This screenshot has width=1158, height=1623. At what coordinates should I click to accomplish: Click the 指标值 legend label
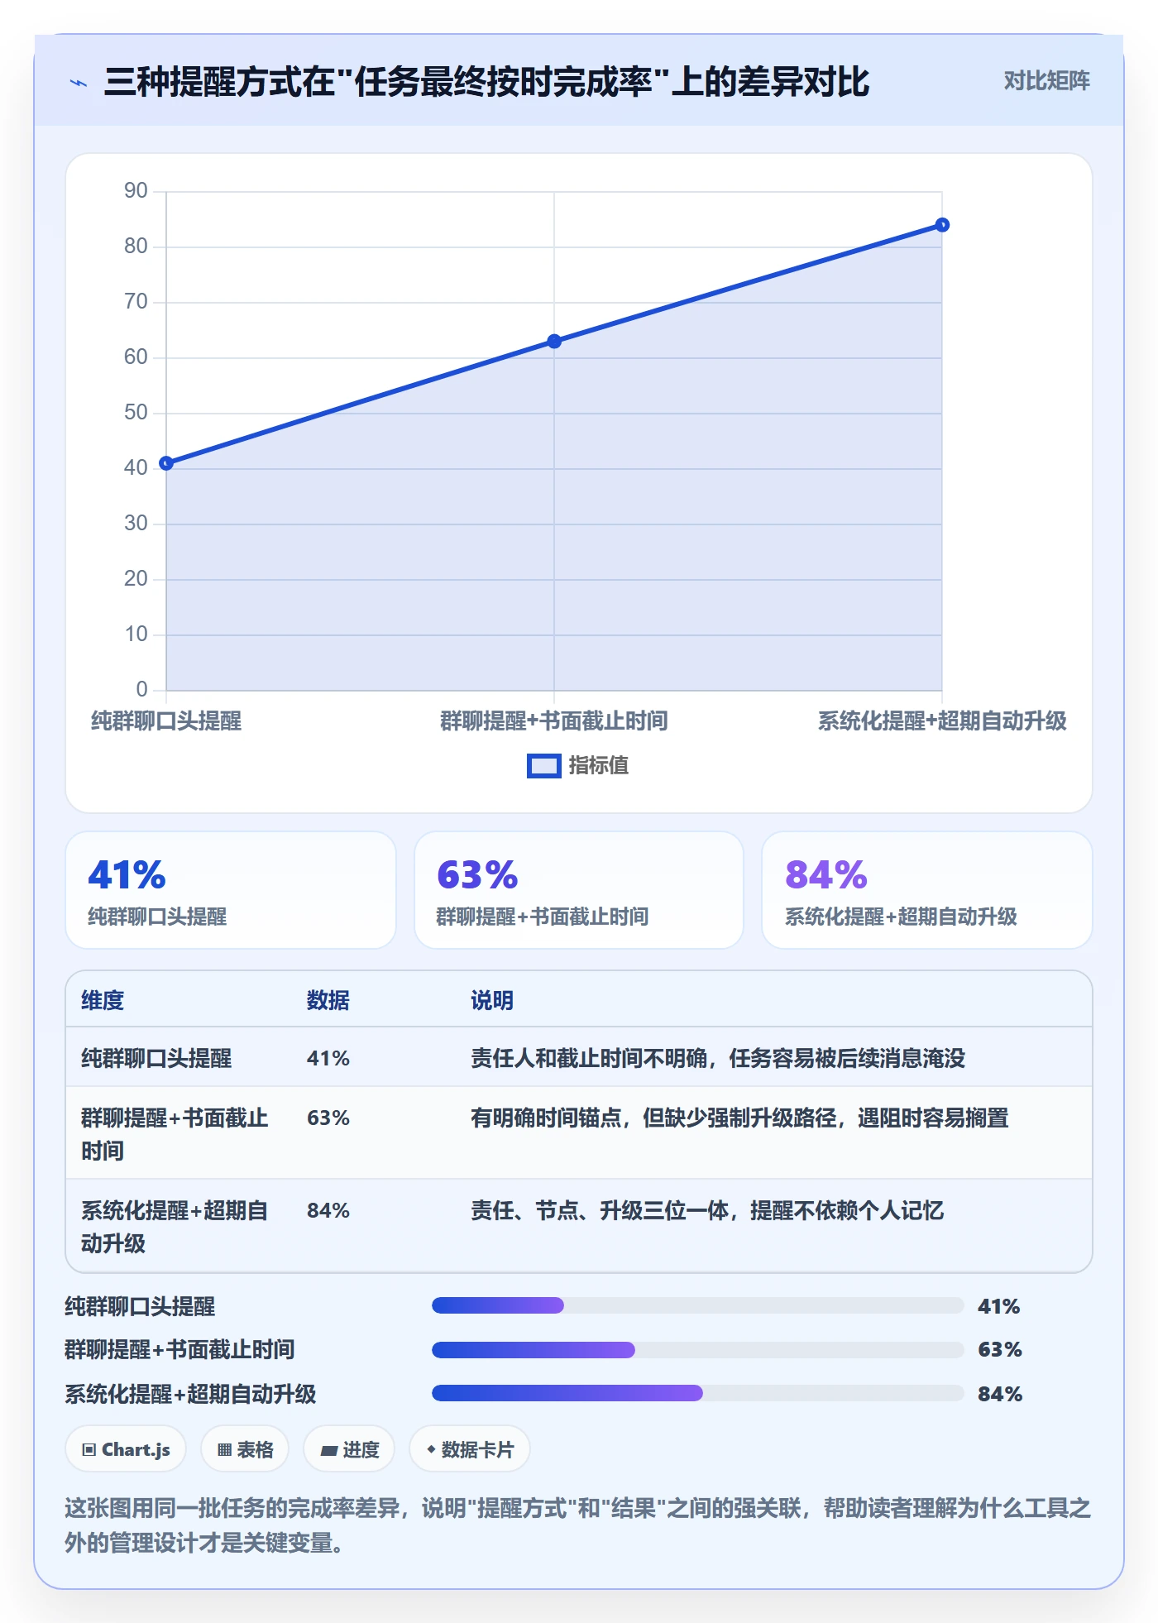(x=598, y=766)
